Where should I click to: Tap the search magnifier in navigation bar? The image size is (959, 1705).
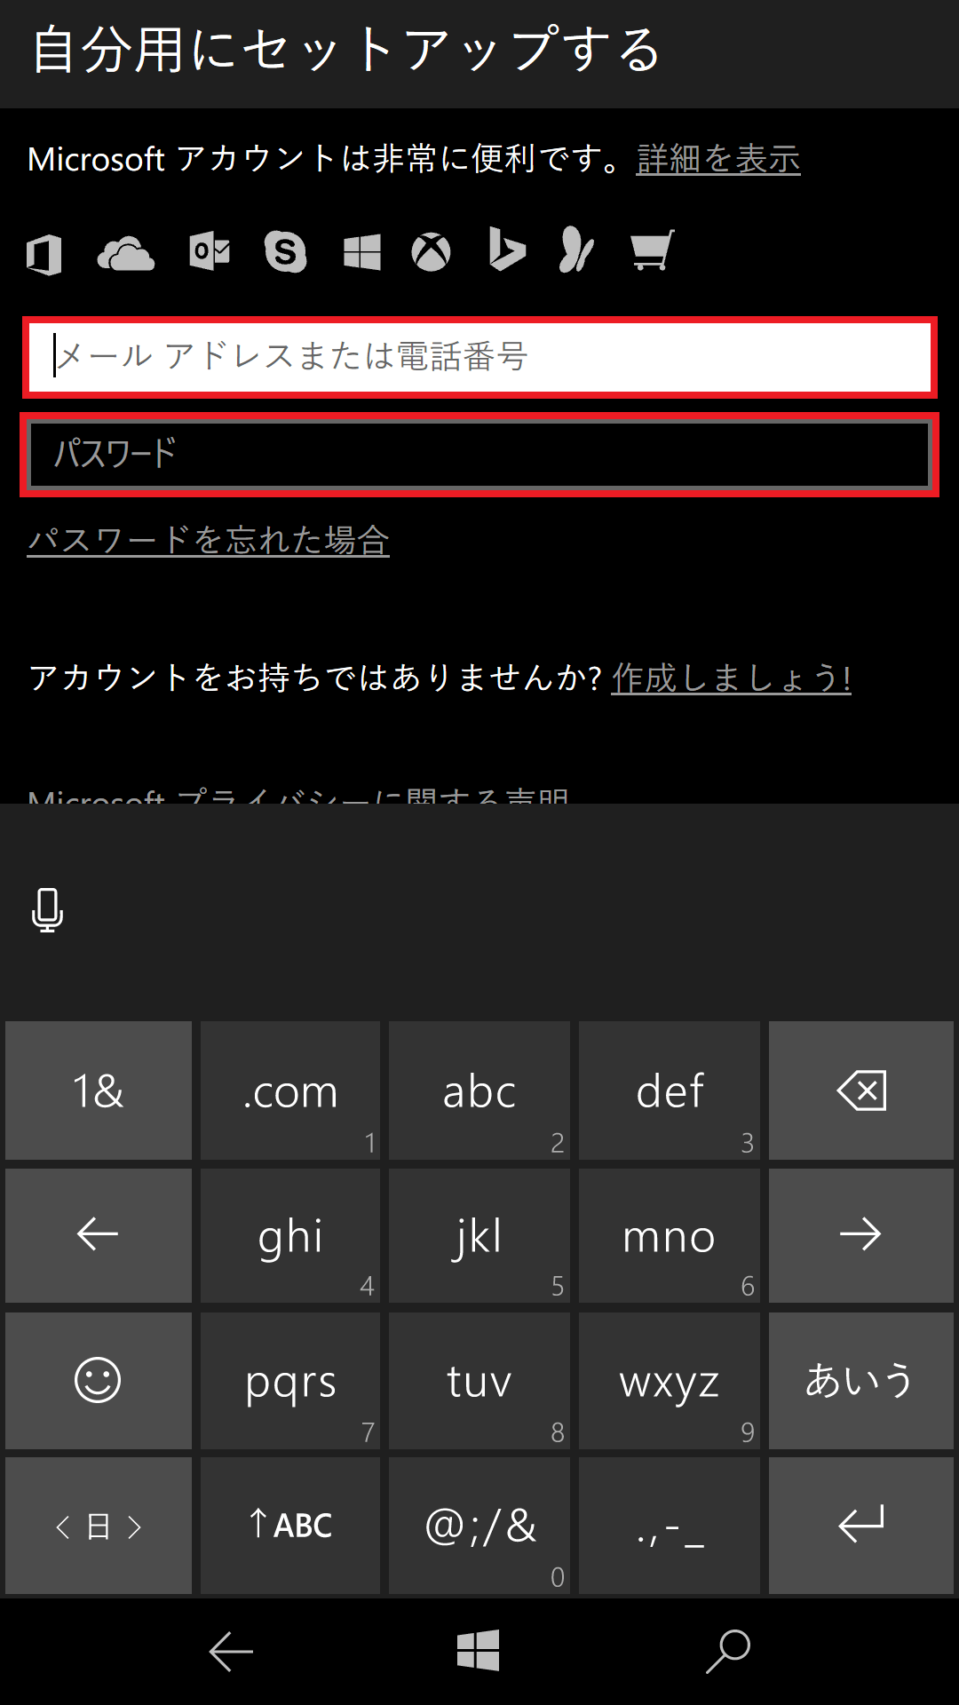click(728, 1651)
